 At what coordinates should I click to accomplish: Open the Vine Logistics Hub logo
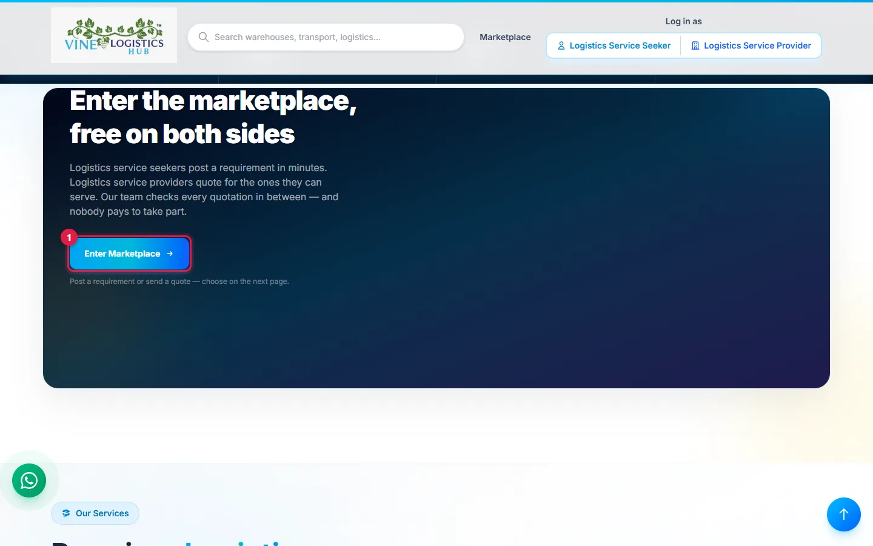[114, 35]
